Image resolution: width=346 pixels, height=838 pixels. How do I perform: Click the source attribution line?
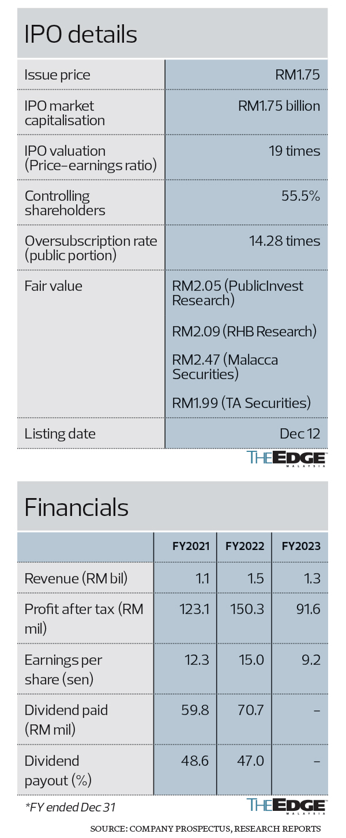pyautogui.click(x=205, y=828)
